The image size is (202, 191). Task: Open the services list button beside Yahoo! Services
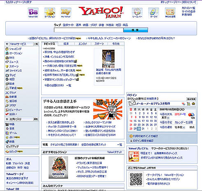[36, 44]
